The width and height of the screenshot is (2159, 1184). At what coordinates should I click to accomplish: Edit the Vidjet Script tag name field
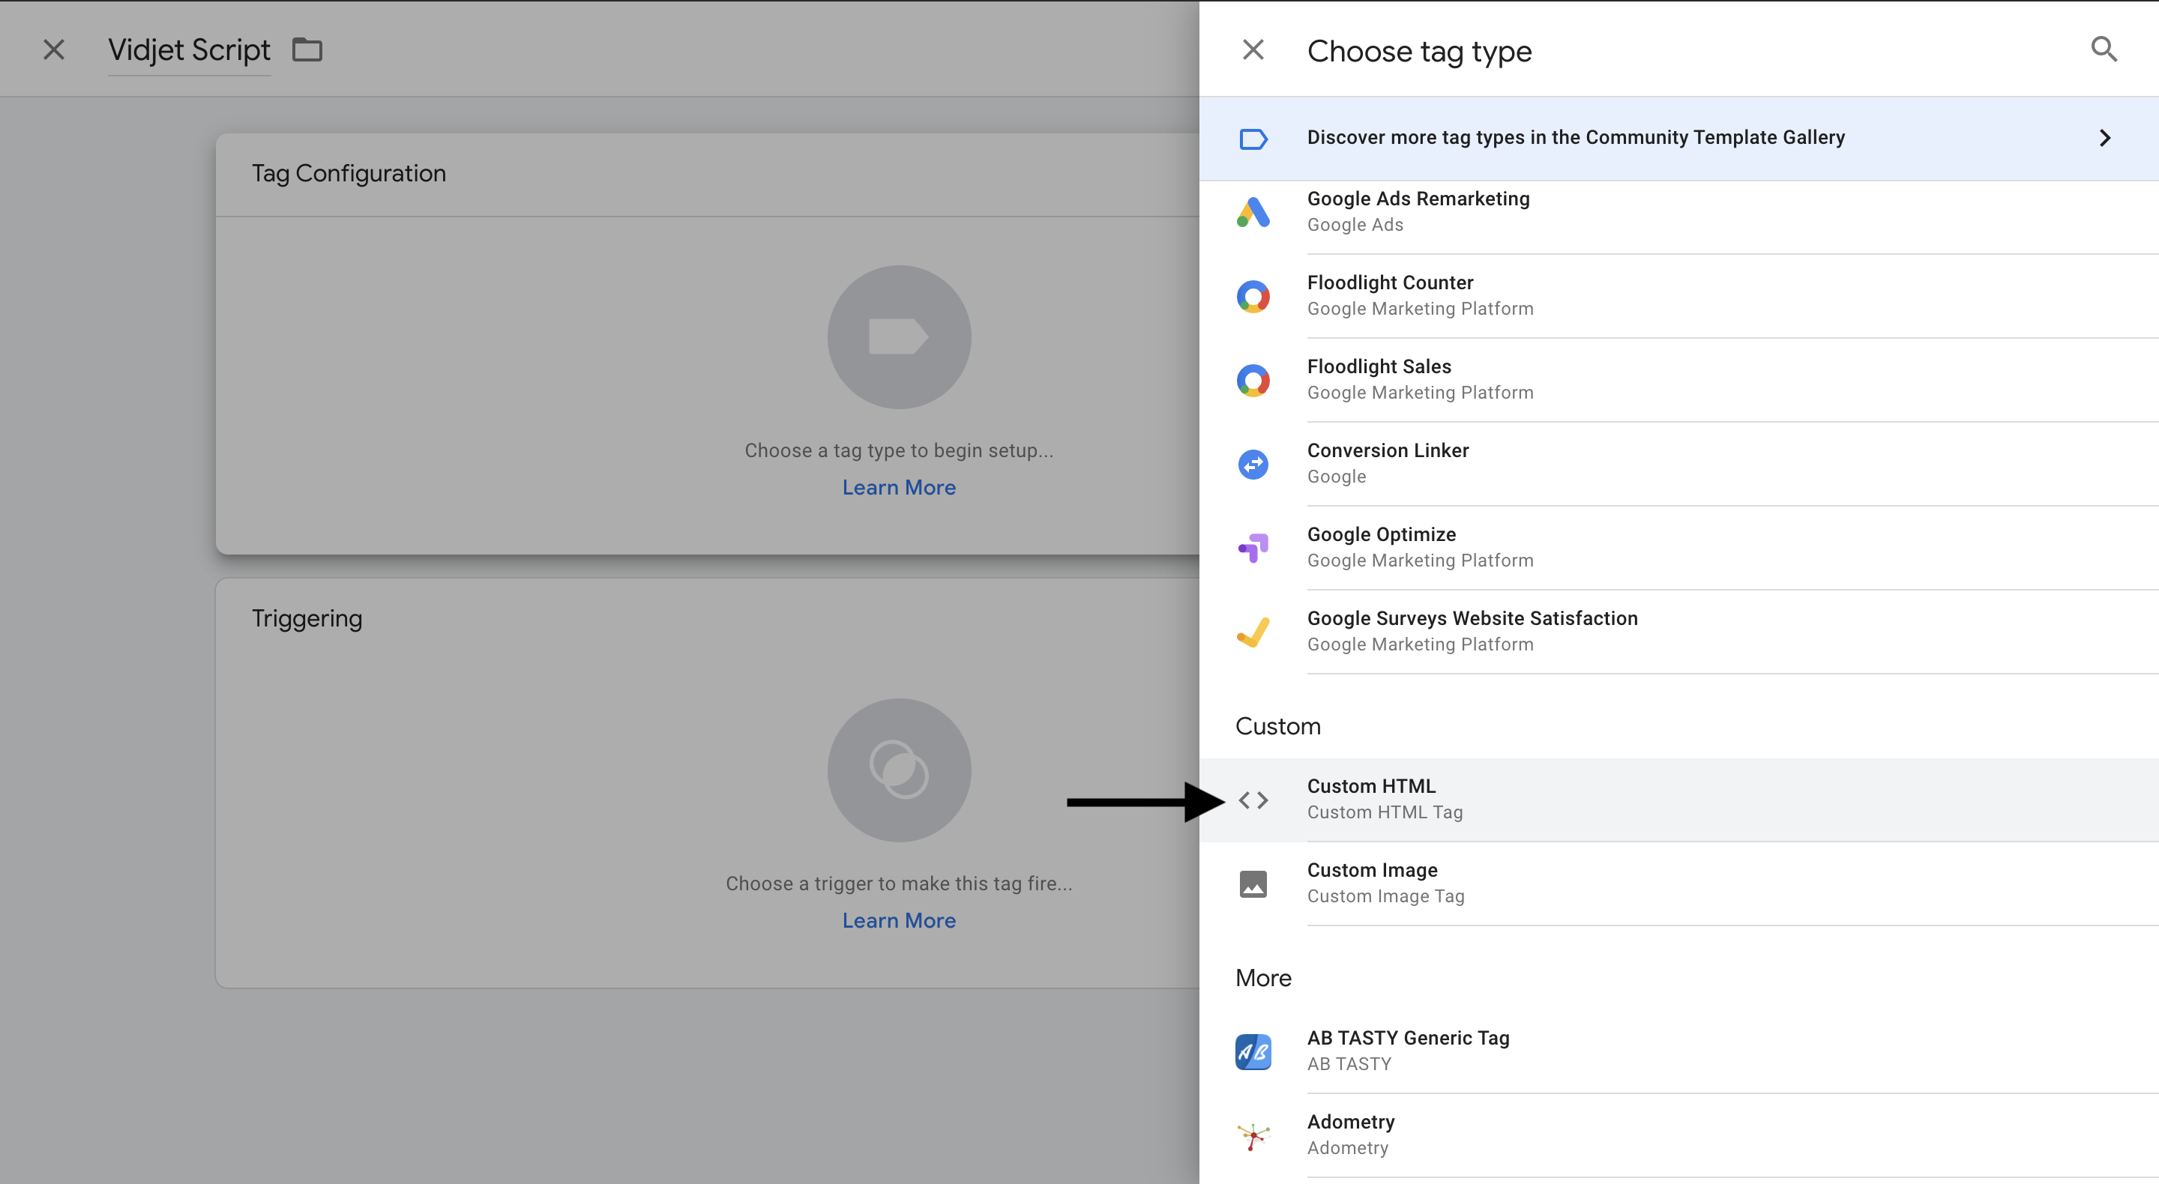(189, 50)
